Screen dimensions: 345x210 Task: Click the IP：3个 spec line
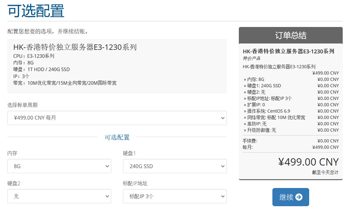(21, 76)
